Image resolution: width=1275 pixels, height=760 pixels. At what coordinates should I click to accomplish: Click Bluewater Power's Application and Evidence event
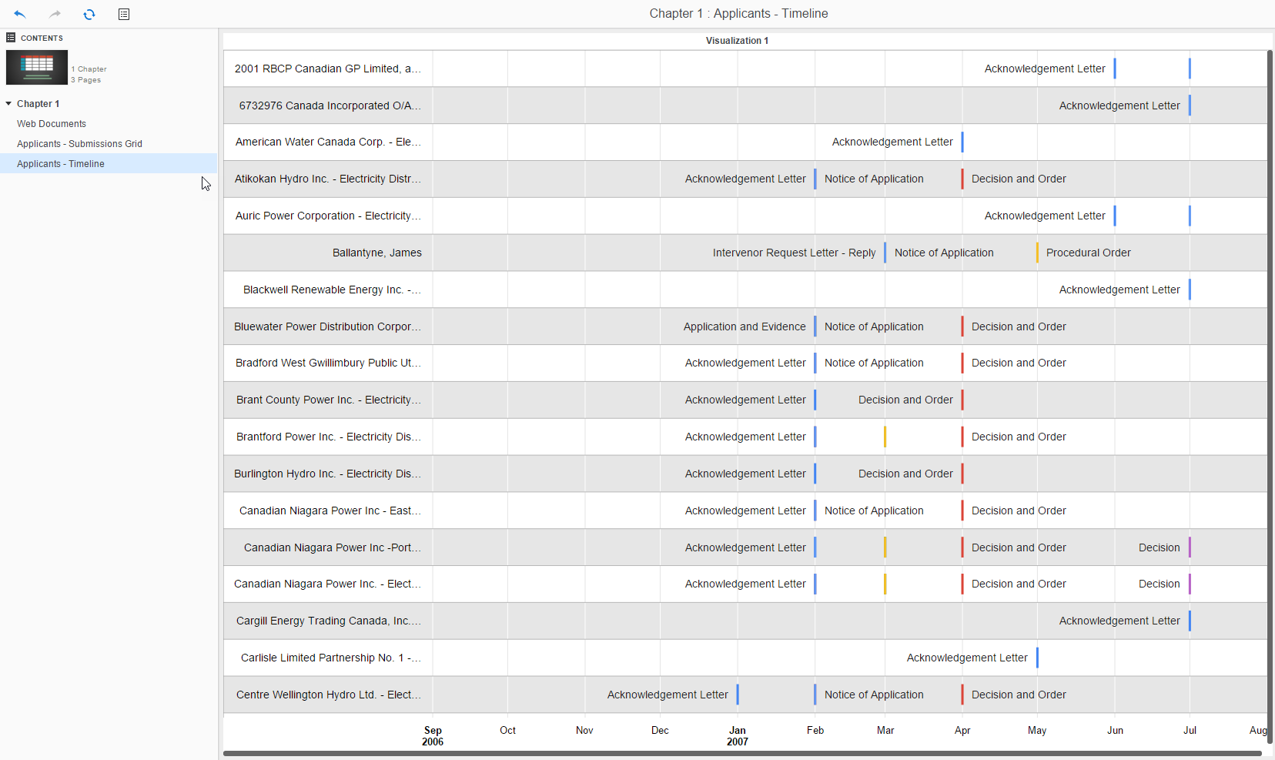pos(745,326)
